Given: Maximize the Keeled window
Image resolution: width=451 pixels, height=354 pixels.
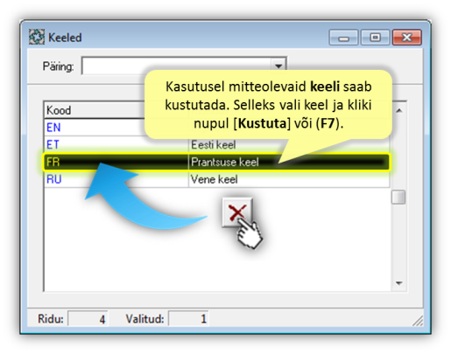Looking at the screenshot, I should pyautogui.click(x=375, y=38).
